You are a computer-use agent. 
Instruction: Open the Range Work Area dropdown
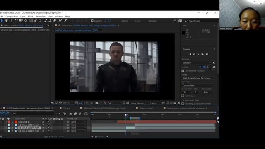pyautogui.click(x=199, y=78)
